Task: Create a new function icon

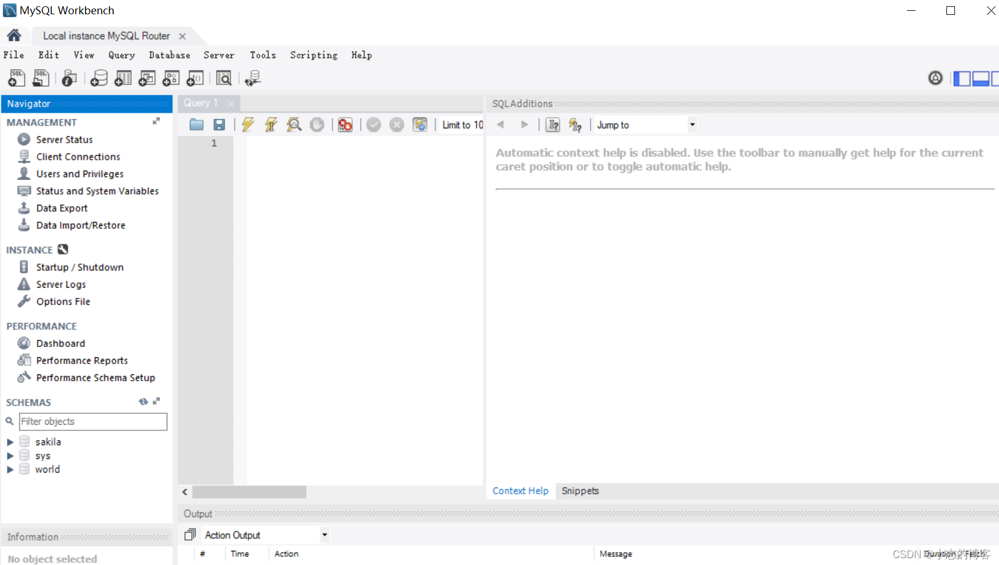Action: point(195,78)
